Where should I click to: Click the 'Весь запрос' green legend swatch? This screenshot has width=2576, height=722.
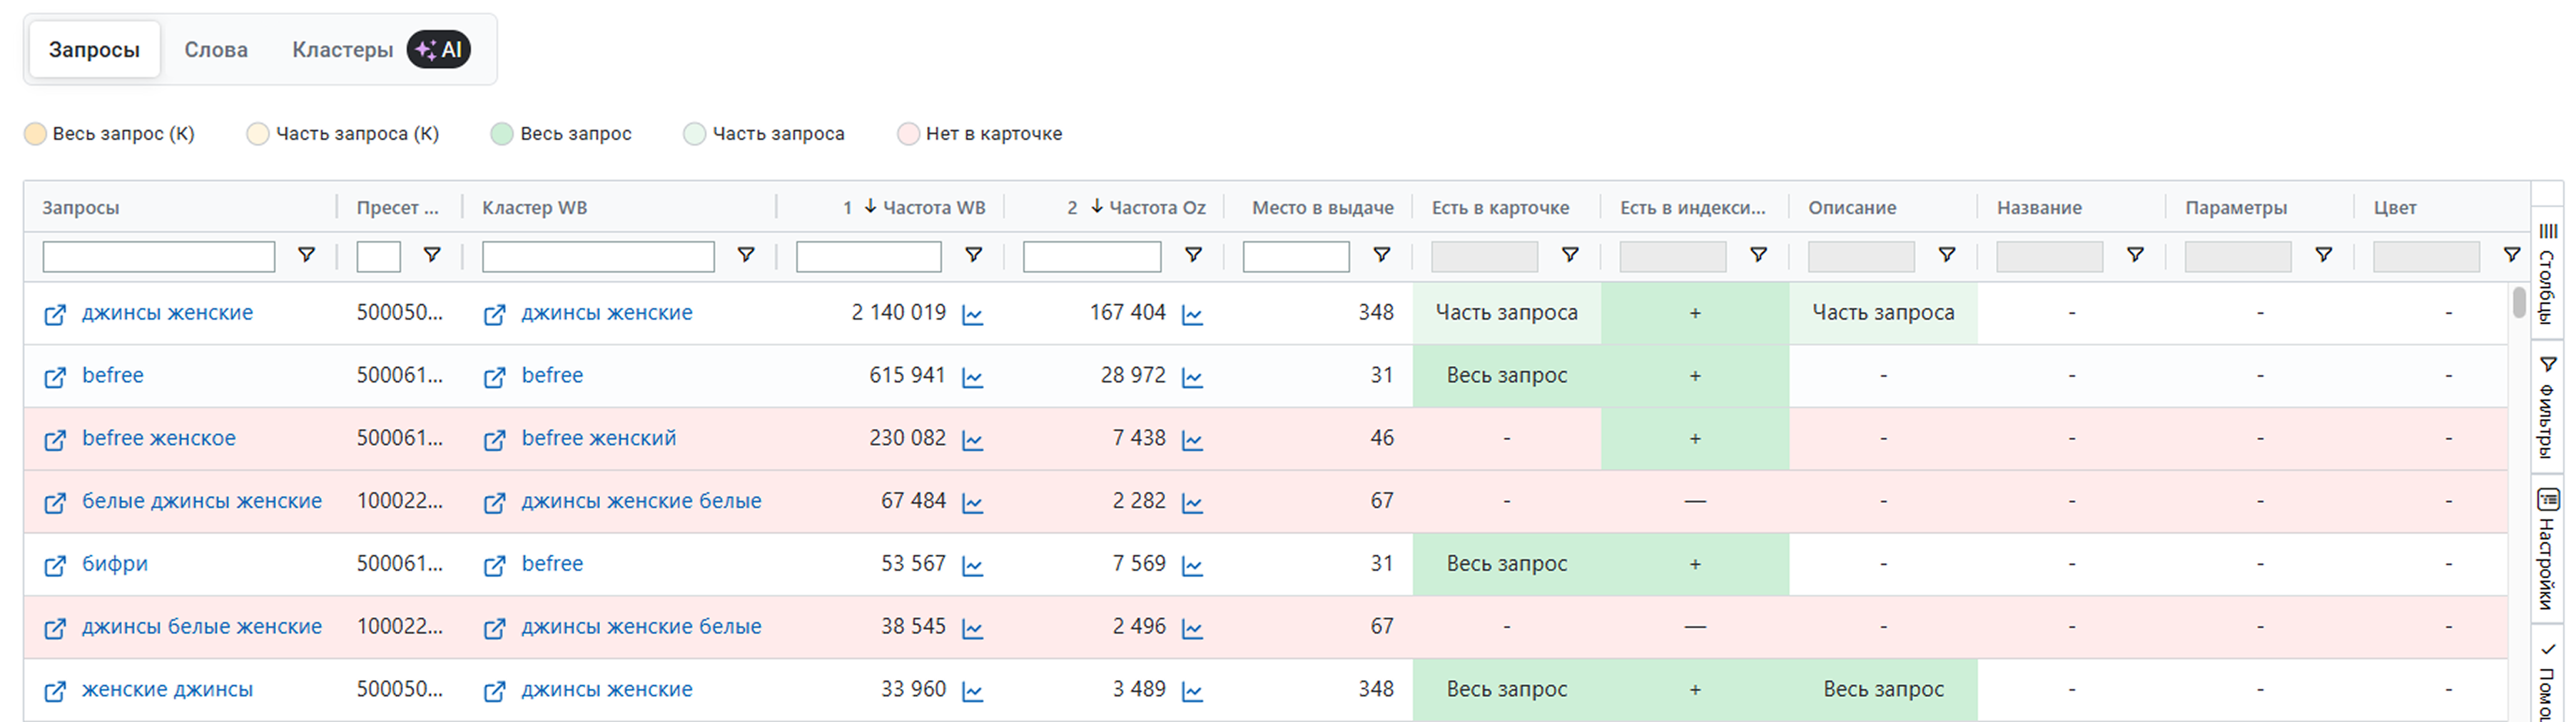point(502,134)
